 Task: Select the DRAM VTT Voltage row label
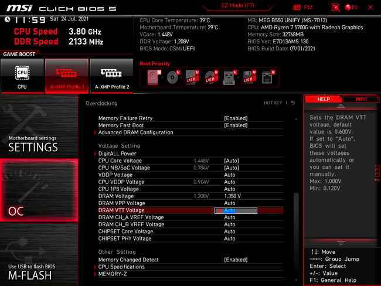[x=121, y=210]
